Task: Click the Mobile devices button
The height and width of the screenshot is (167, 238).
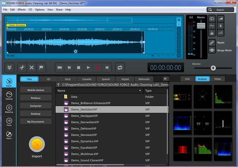Action: tap(36, 90)
